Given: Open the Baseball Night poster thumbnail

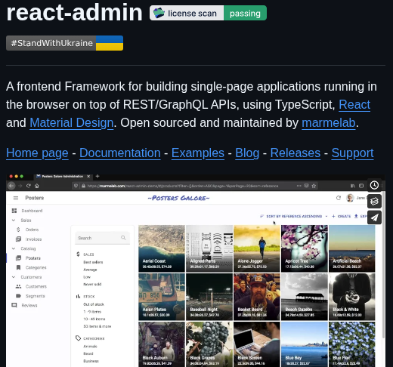Looking at the screenshot, I should tap(209, 297).
